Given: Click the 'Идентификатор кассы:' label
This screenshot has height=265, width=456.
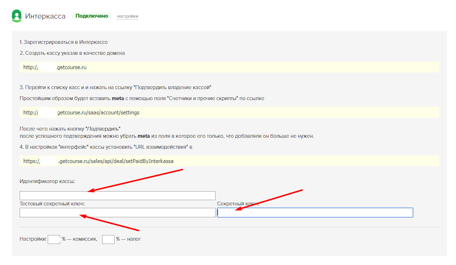Looking at the screenshot, I should [x=47, y=181].
